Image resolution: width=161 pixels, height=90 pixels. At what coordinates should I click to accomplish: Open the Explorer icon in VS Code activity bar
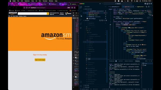81,7
